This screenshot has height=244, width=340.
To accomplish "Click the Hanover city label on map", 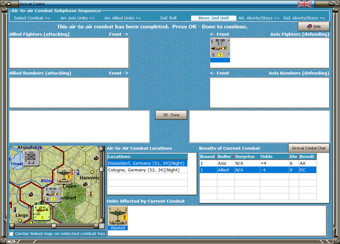I will point(89,178).
